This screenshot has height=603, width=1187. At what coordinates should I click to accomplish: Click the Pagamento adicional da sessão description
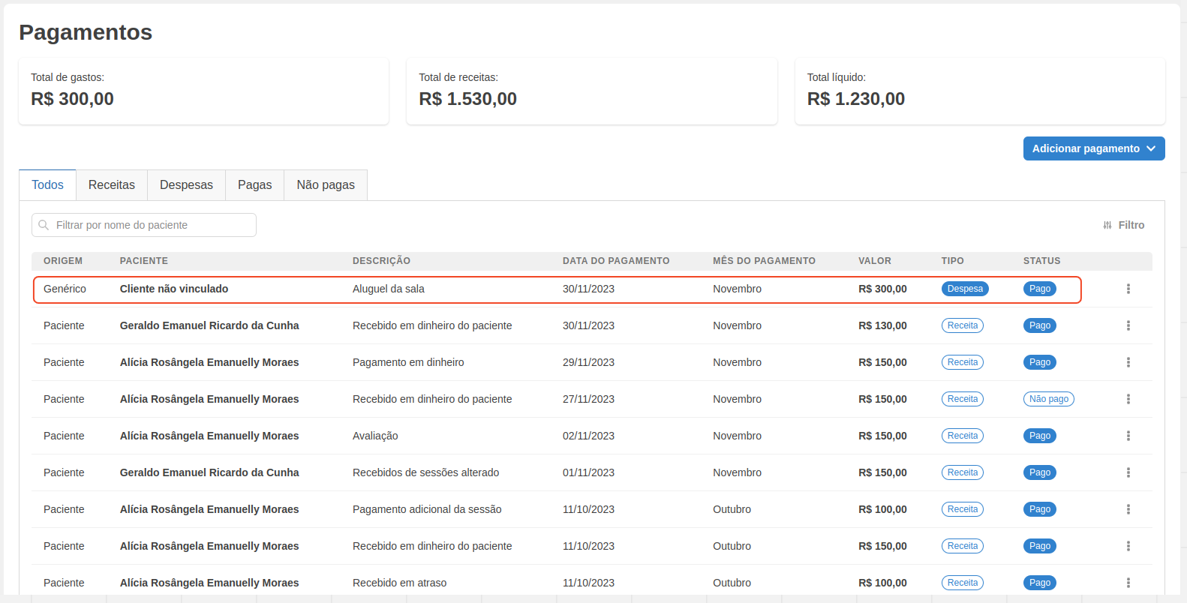tap(427, 509)
